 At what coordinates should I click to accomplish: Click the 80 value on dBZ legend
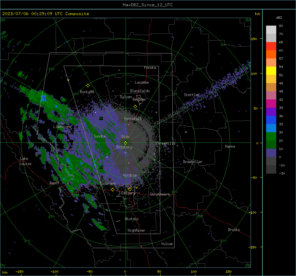coord(281,26)
